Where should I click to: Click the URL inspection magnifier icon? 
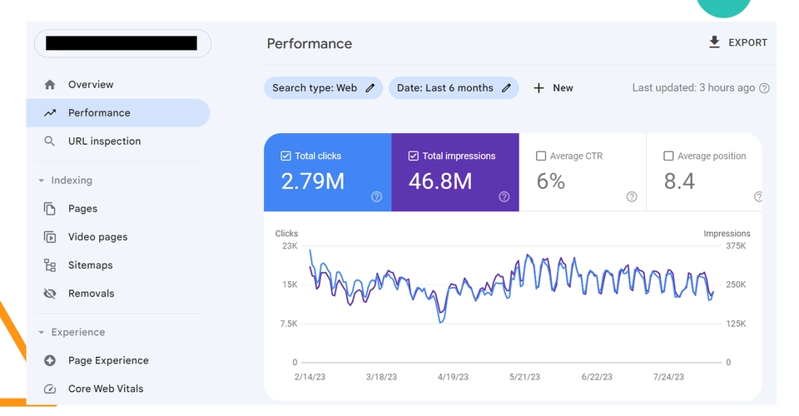(x=49, y=141)
